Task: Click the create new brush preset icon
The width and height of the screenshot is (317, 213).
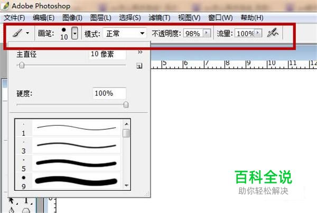Action: click(x=139, y=66)
